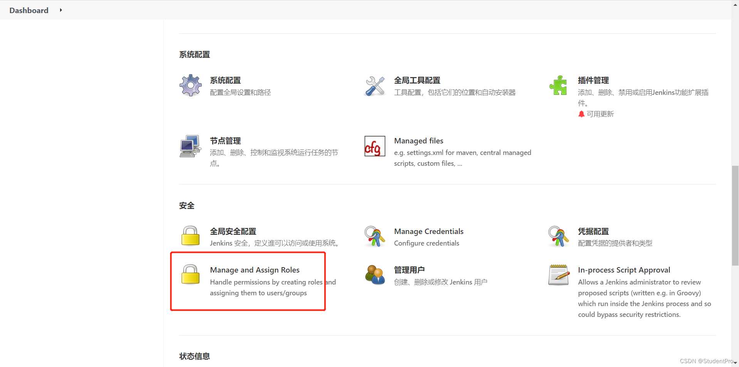Screen dimensions: 739x367
Task: Open the 系统配置 link title
Action: coord(225,80)
